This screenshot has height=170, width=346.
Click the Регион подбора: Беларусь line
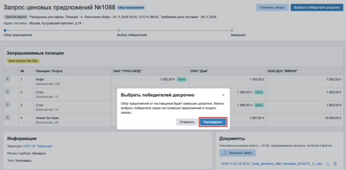click(27, 153)
